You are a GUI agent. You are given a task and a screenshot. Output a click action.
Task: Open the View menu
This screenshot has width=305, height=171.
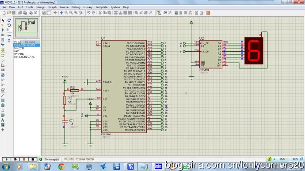pyautogui.click(x=12, y=7)
